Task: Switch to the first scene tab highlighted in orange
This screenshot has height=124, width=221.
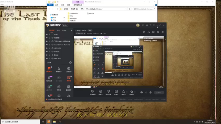Action: click(x=52, y=30)
